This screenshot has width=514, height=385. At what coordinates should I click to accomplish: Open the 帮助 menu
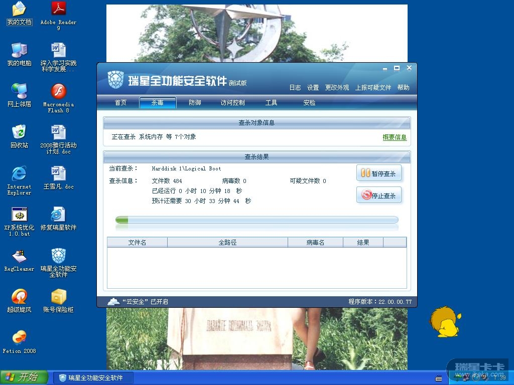pyautogui.click(x=403, y=87)
